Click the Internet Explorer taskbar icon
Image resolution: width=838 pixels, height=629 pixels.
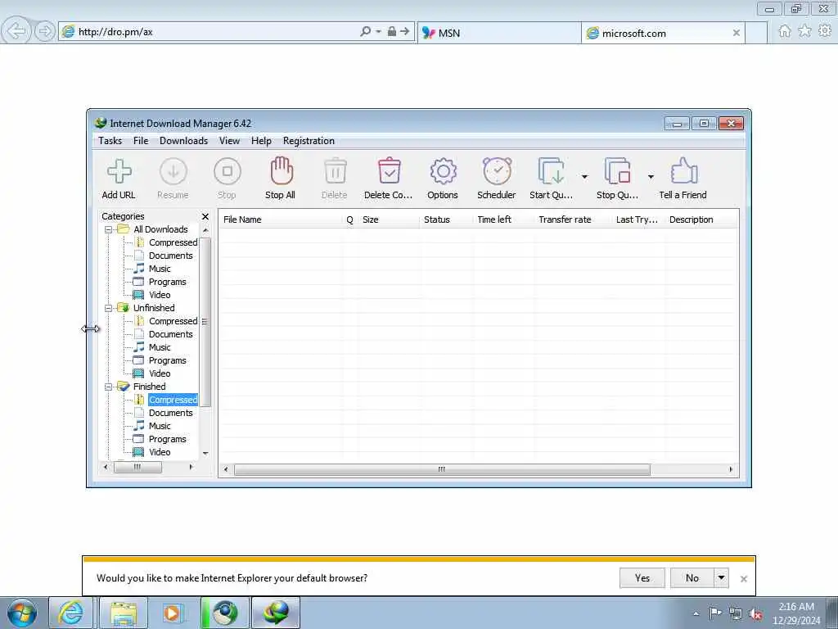70,613
